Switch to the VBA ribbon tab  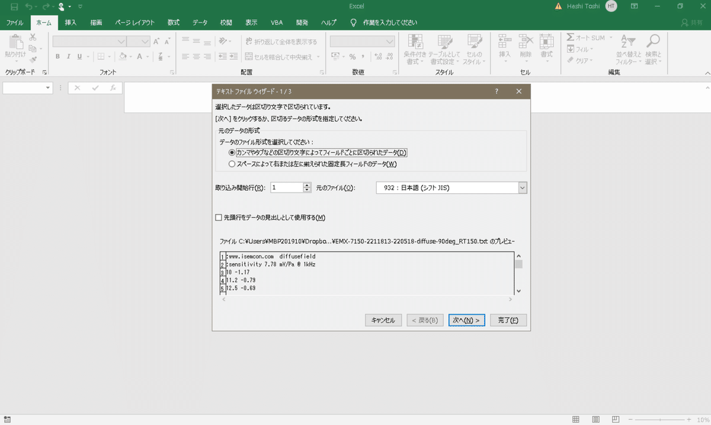[277, 23]
